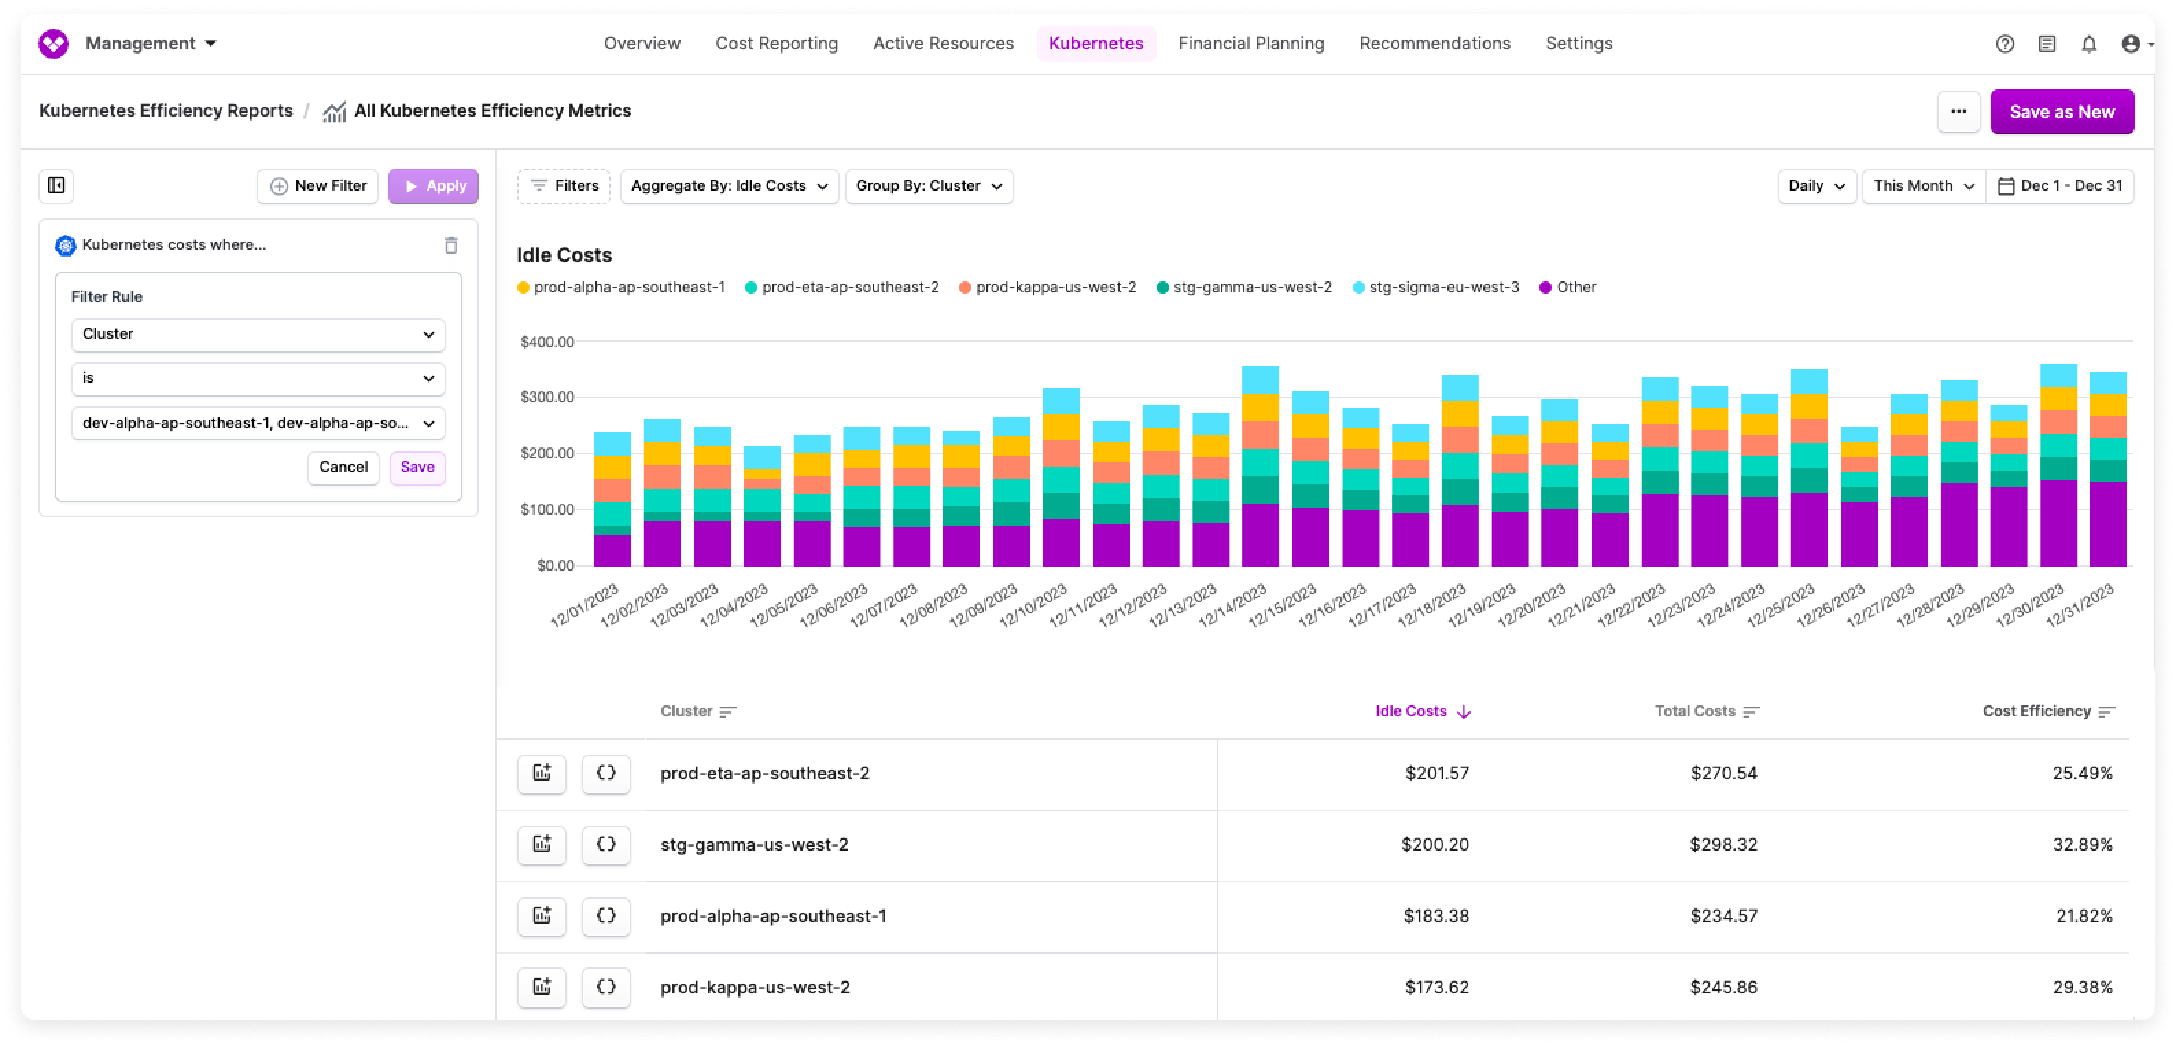Switch to the Cost Reporting tab
This screenshot has height=1047, width=2176.
(x=777, y=43)
